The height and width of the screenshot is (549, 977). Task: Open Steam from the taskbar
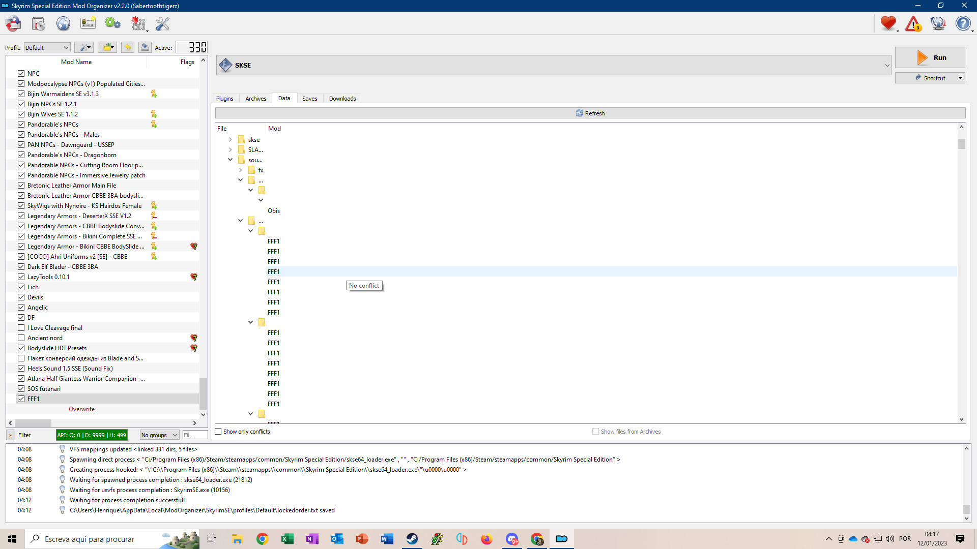pyautogui.click(x=412, y=539)
